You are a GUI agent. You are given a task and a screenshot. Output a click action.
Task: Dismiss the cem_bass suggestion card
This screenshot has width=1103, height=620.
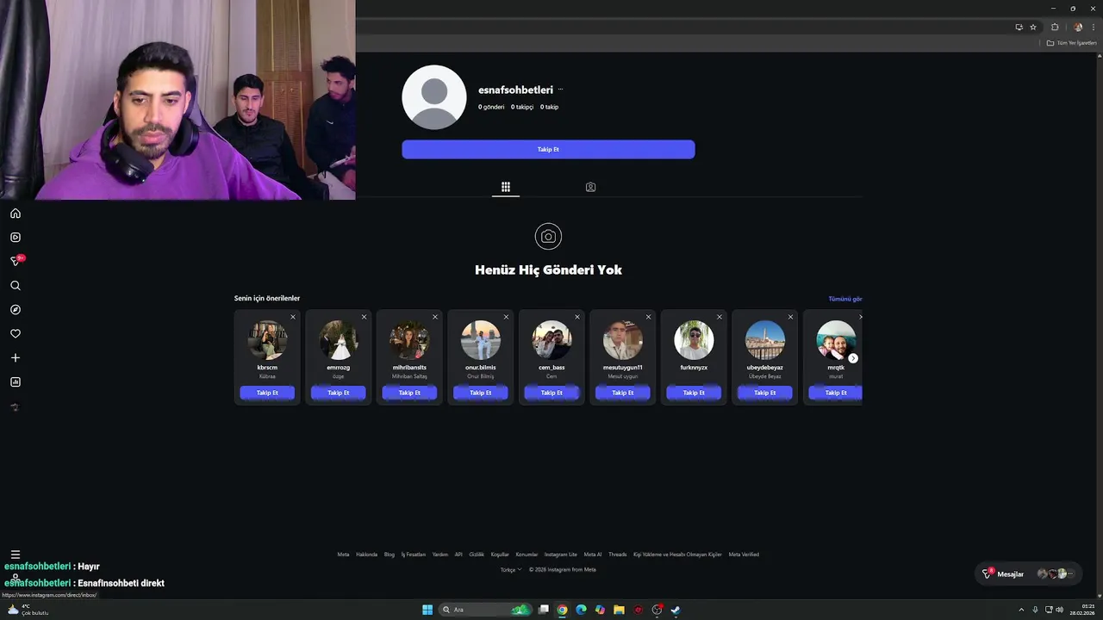tap(577, 317)
